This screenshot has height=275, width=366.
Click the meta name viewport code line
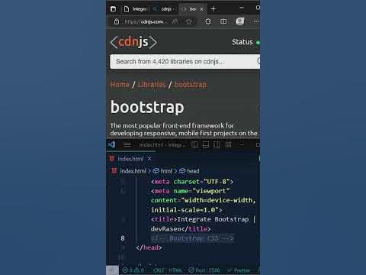[x=191, y=191]
